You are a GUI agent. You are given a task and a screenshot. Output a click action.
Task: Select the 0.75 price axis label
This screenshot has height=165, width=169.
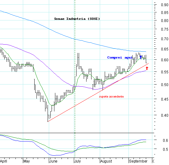pos(165,29)
